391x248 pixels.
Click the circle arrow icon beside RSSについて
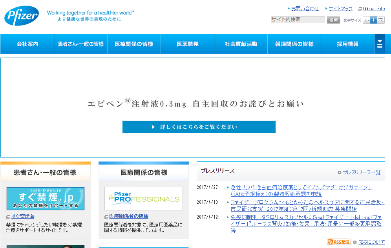click(x=355, y=242)
